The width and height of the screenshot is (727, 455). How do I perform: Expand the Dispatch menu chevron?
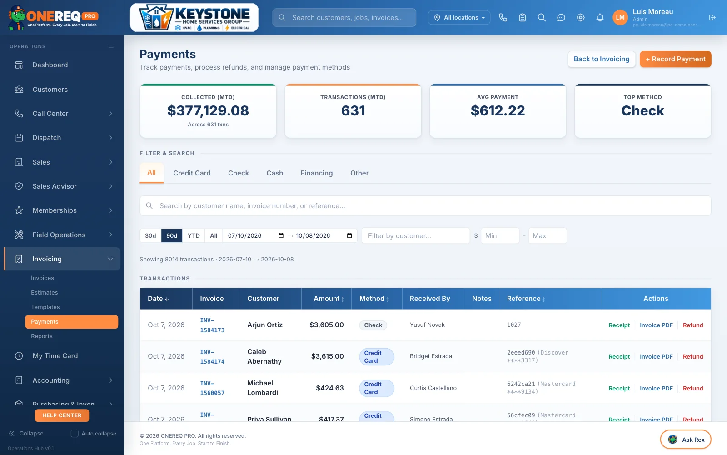[x=110, y=138]
